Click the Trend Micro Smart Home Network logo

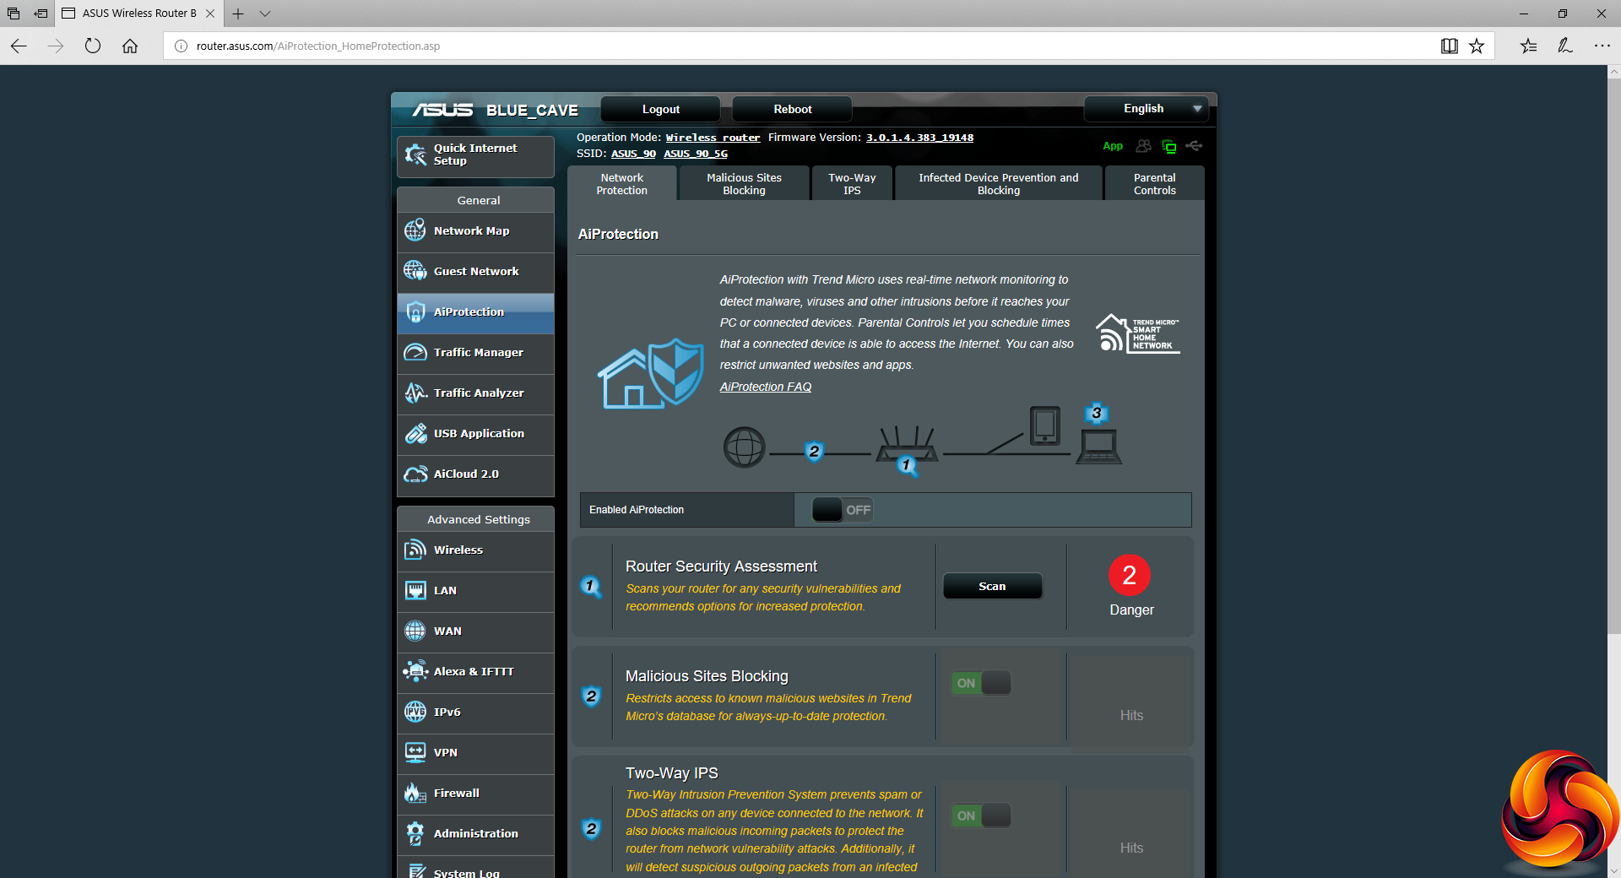(x=1137, y=333)
